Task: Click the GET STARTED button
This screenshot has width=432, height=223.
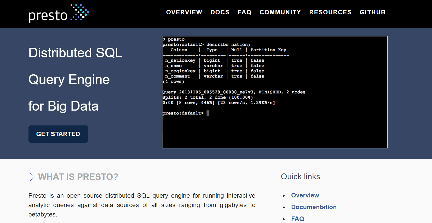Action: (x=58, y=134)
